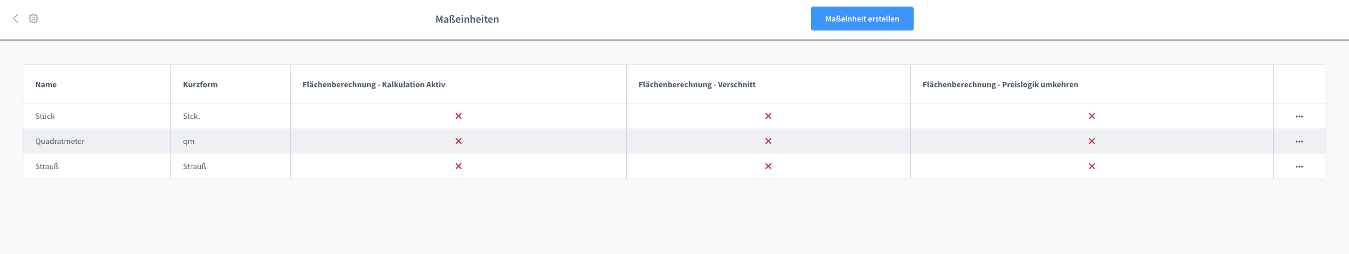
Task: Click Preislogik umkehren X icon for Strauß
Action: (x=1092, y=166)
